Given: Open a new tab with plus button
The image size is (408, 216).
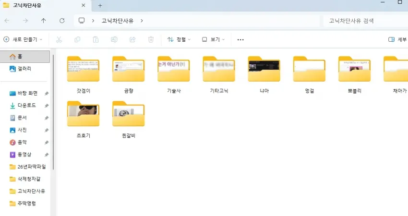Looking at the screenshot, I should click(100, 5).
